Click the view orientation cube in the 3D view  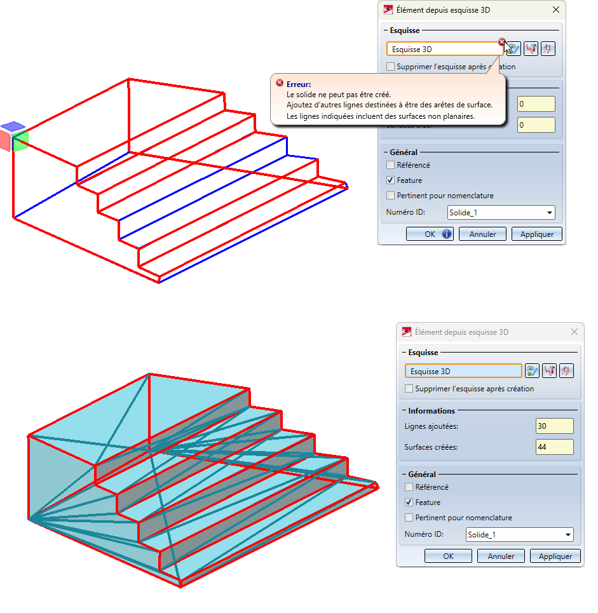[x=15, y=137]
